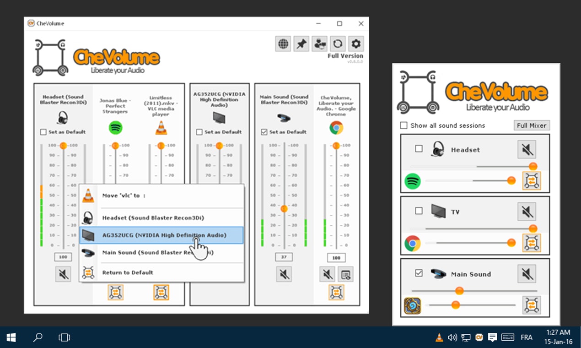Mute Main Sound in the mini mixer
581x348 pixels.
point(527,274)
